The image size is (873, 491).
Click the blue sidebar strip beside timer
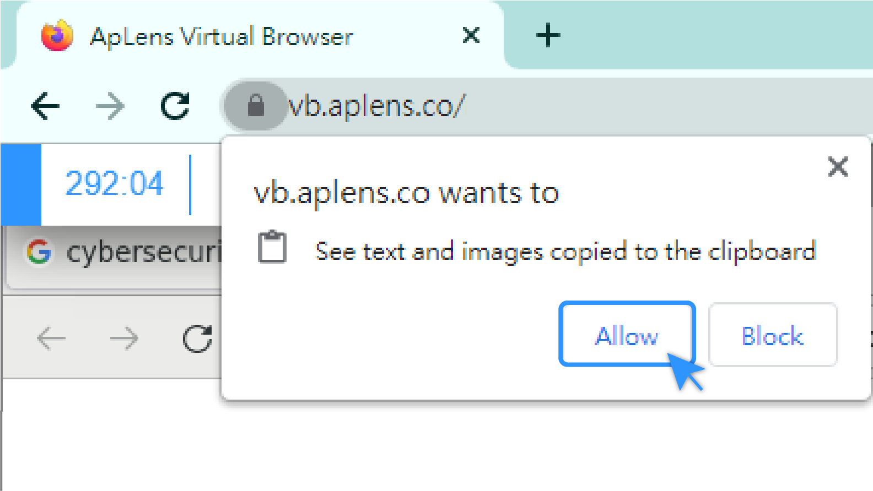(21, 184)
